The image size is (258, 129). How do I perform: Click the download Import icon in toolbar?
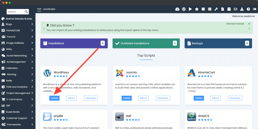(x=242, y=9)
